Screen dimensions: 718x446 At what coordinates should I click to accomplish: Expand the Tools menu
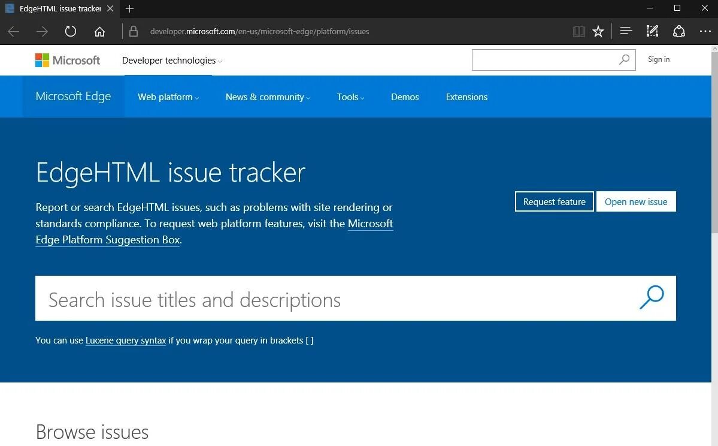tap(350, 97)
